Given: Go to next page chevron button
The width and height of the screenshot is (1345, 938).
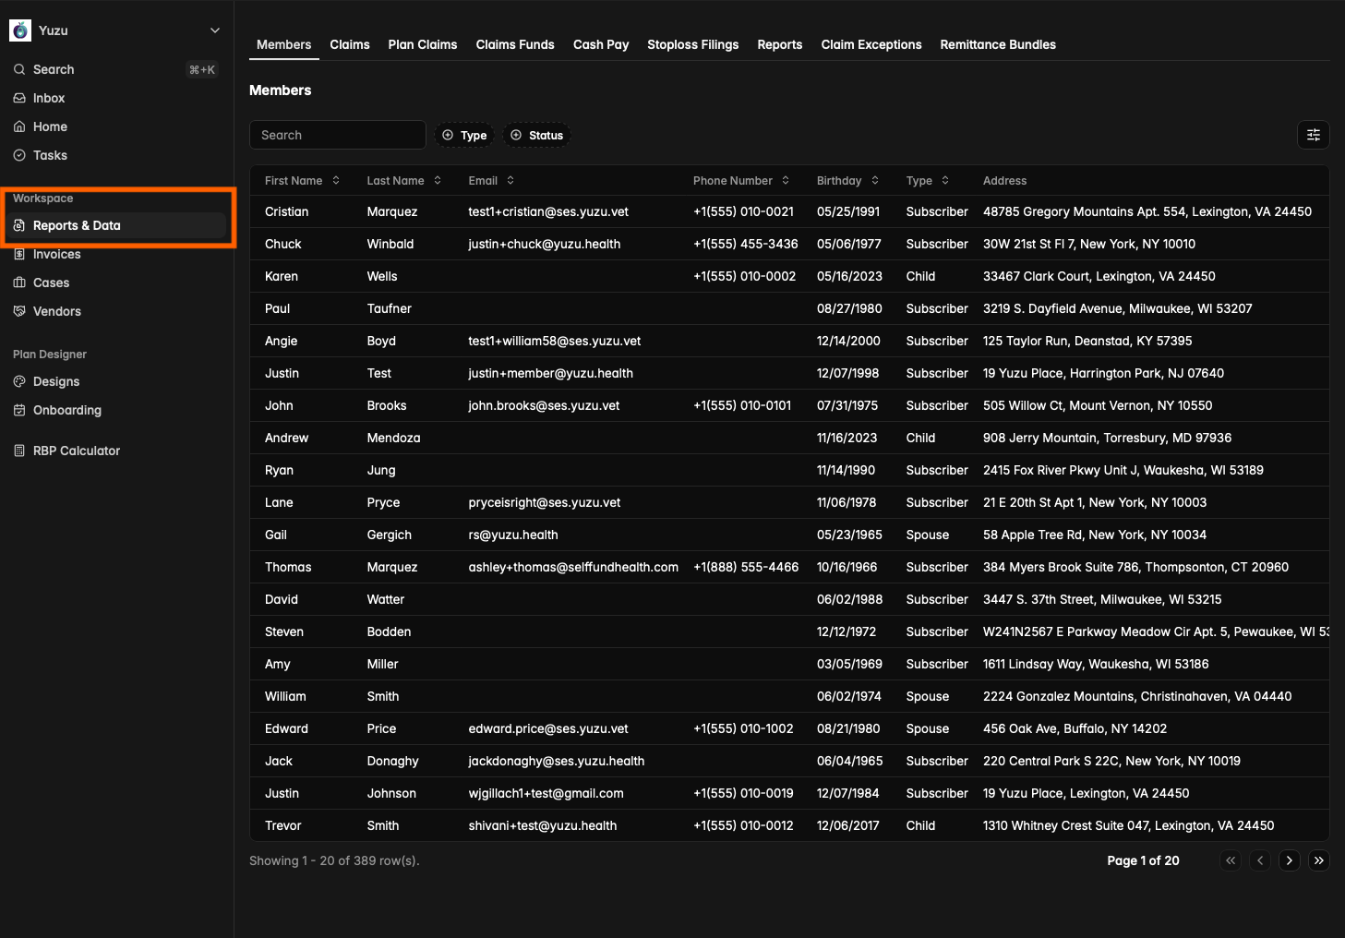Looking at the screenshot, I should (1290, 860).
